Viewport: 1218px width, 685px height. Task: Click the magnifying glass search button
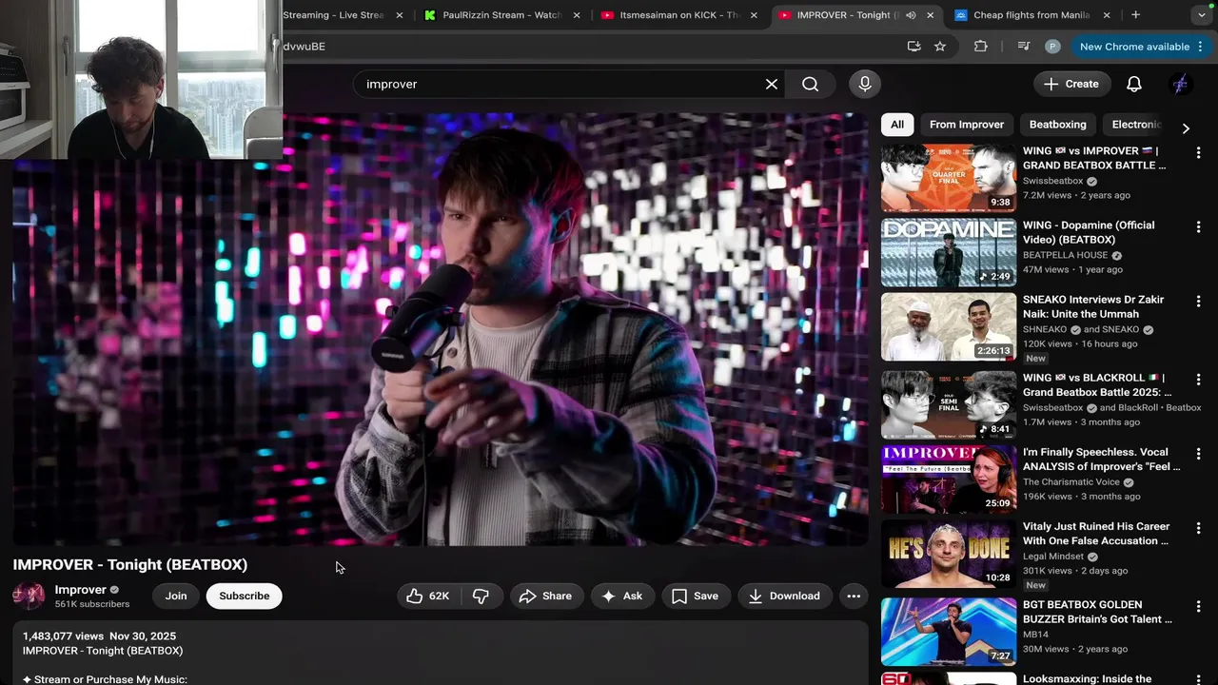(x=810, y=84)
